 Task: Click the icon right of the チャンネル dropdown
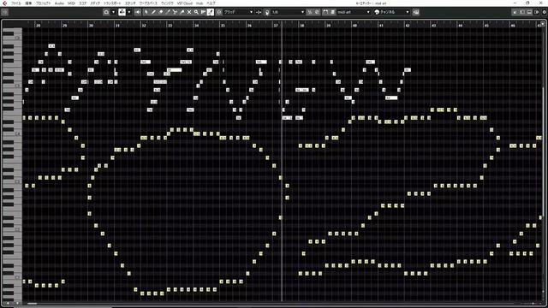(416, 12)
